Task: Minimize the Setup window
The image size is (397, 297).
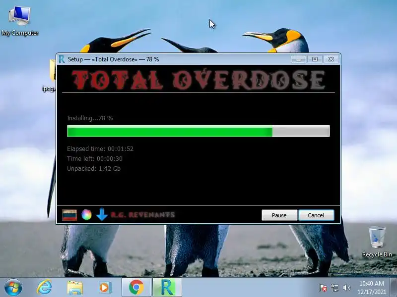Action: coord(298,59)
